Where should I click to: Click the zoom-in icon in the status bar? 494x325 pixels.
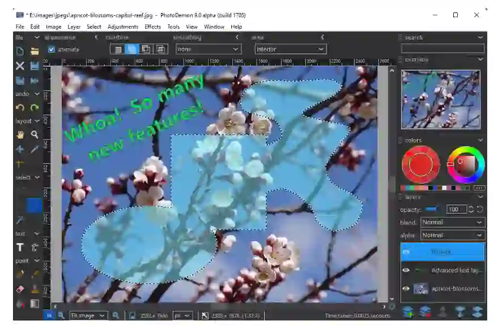[x=116, y=315]
